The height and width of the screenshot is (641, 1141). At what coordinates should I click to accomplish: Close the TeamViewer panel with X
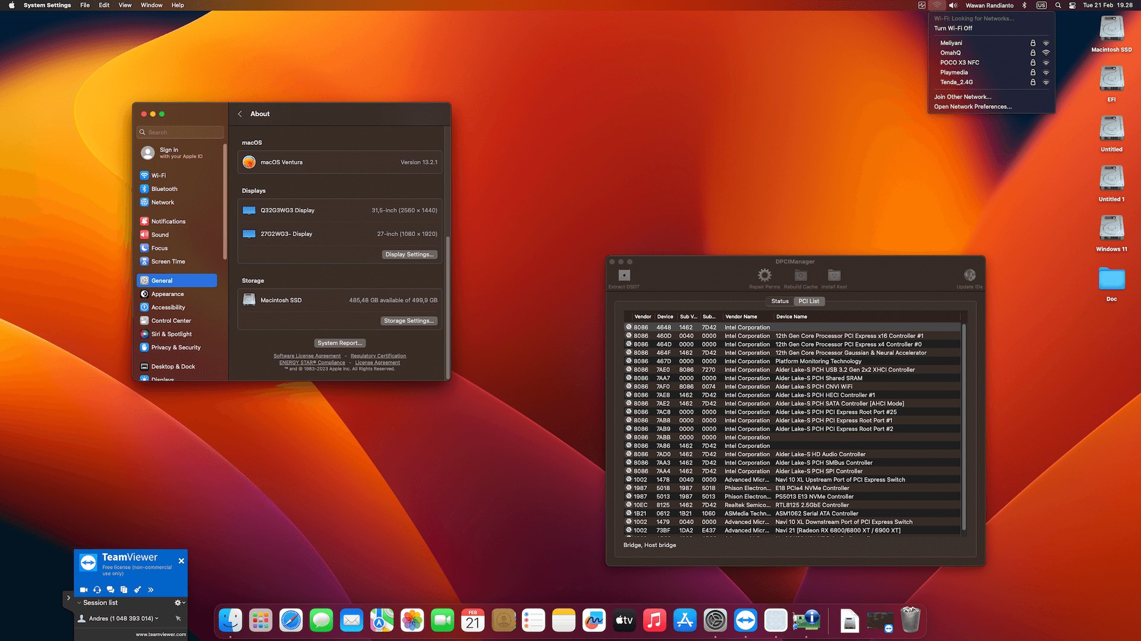pyautogui.click(x=181, y=561)
